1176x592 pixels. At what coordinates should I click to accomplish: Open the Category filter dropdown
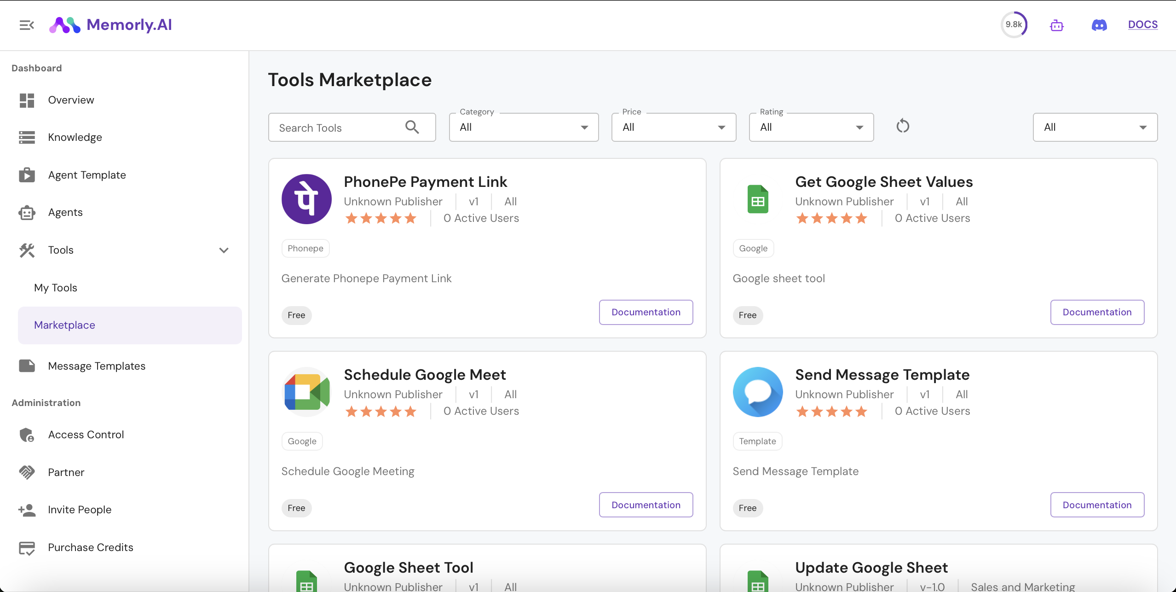(524, 127)
